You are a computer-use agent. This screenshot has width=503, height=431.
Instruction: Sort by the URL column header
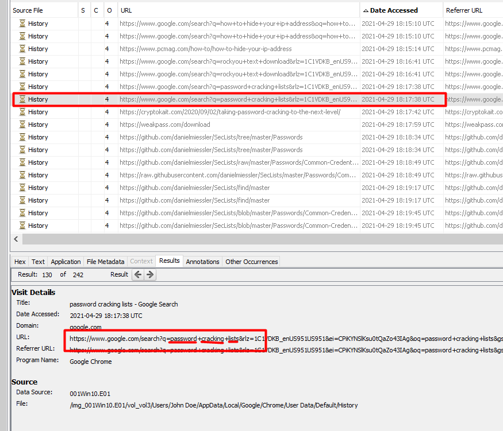126,10
